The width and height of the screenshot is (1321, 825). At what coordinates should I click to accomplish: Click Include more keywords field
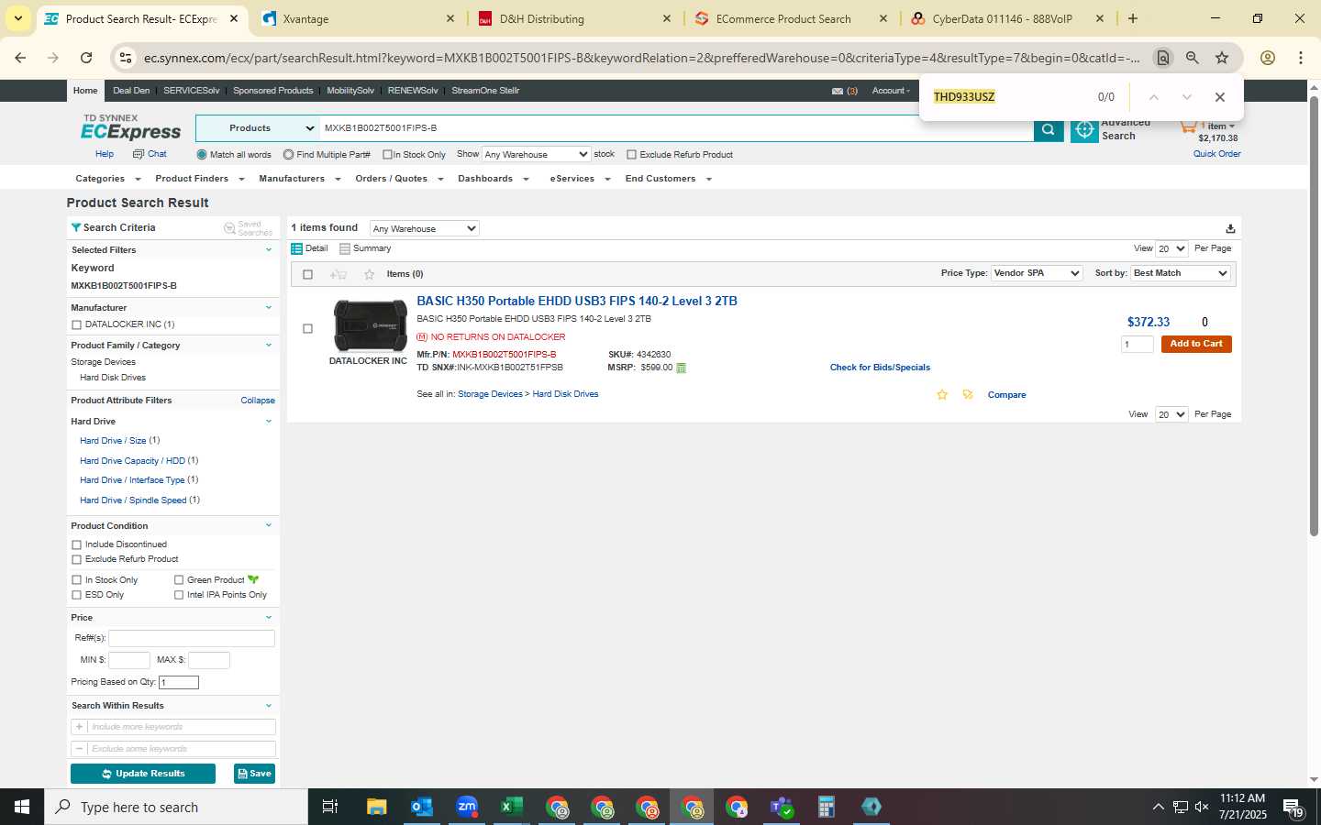click(182, 727)
